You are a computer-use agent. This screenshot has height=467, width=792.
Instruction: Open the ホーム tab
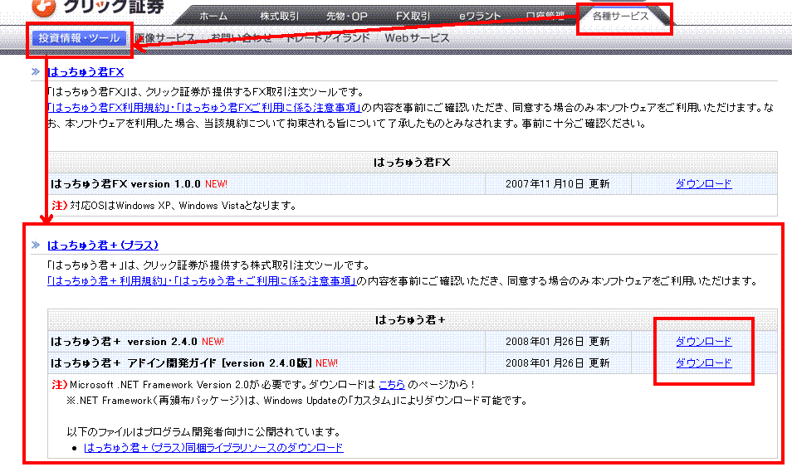point(213,16)
